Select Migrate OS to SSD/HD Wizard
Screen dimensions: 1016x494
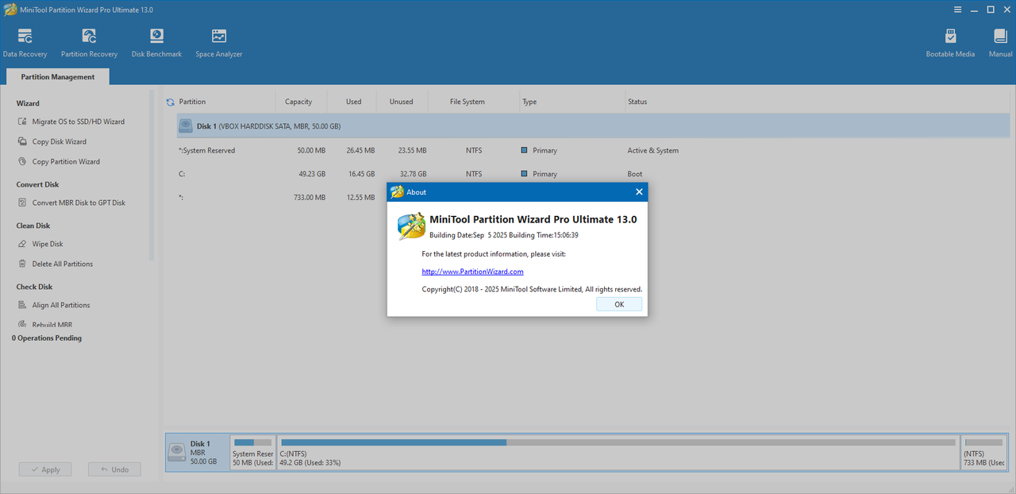(x=78, y=122)
